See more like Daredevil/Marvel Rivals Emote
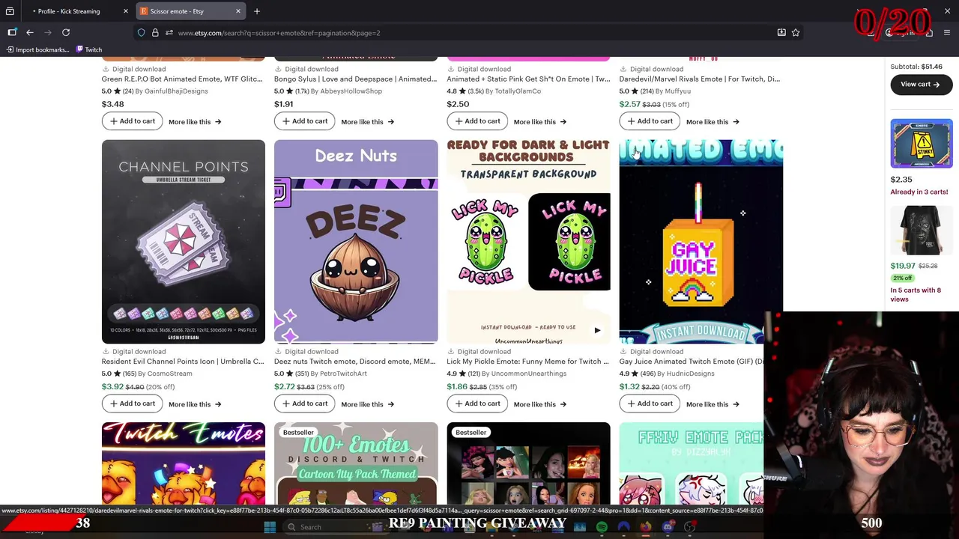 point(713,122)
